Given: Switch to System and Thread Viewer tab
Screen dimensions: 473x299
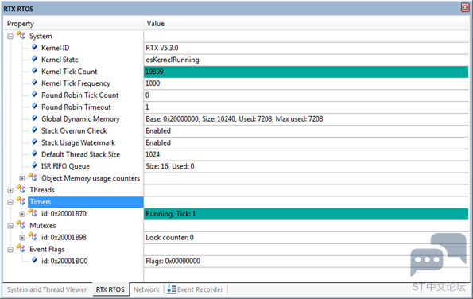Looking at the screenshot, I should pos(47,289).
